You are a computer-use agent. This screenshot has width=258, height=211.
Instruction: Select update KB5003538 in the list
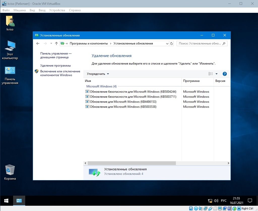click(121, 107)
